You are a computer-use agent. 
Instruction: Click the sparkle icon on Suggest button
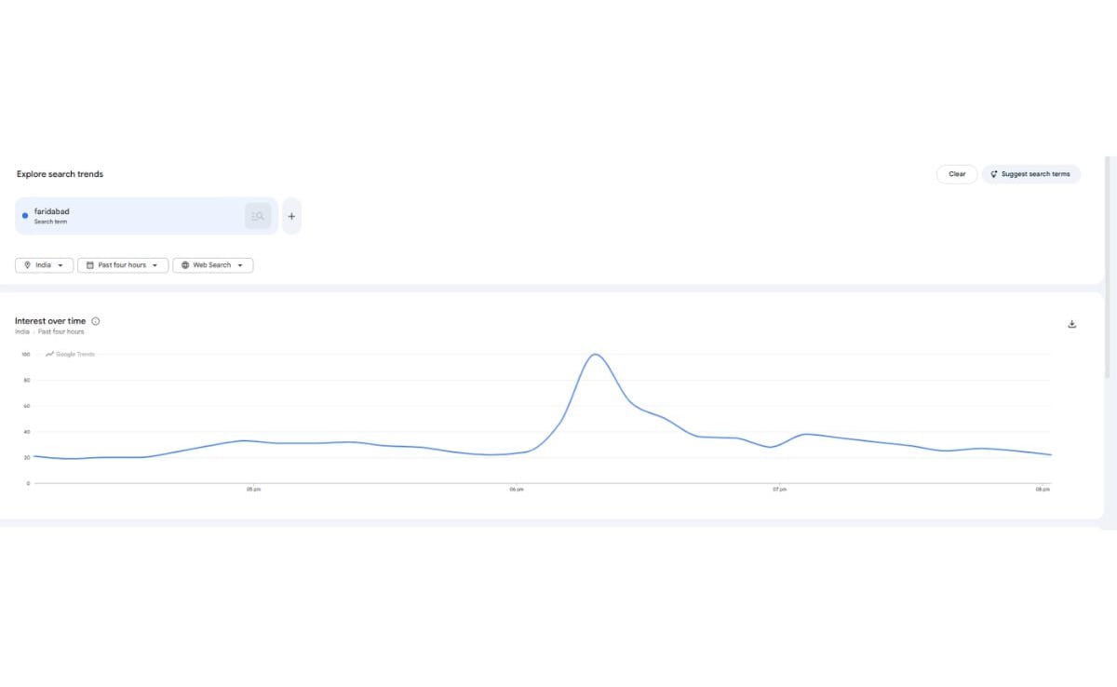coord(994,174)
